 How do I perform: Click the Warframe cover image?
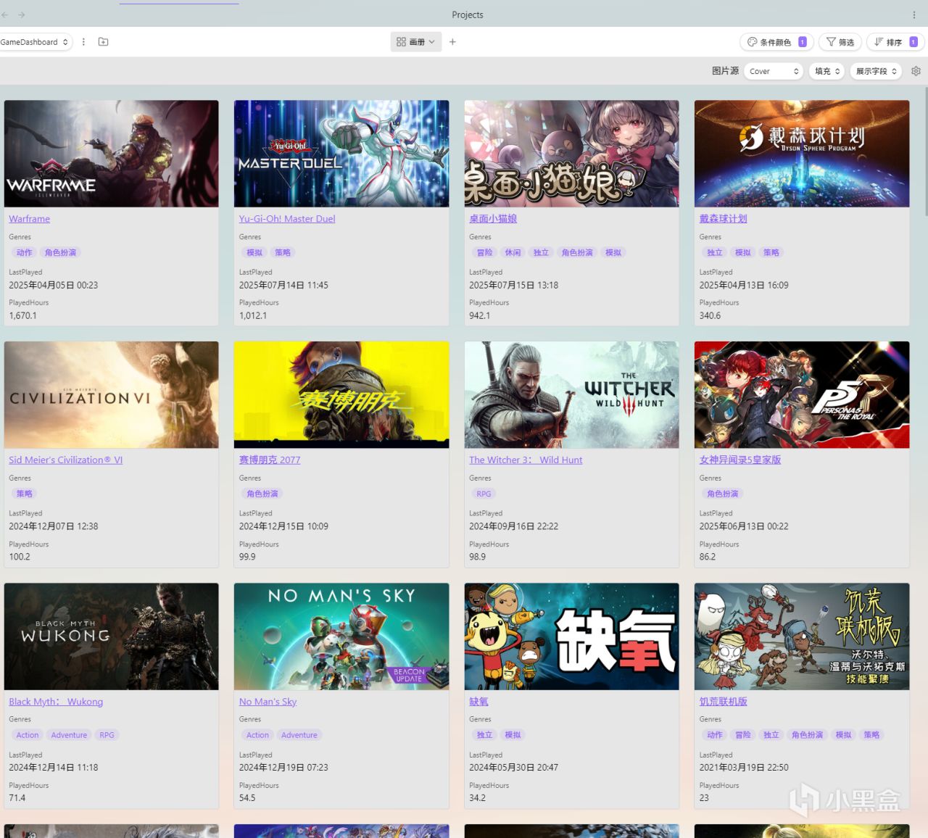(112, 154)
